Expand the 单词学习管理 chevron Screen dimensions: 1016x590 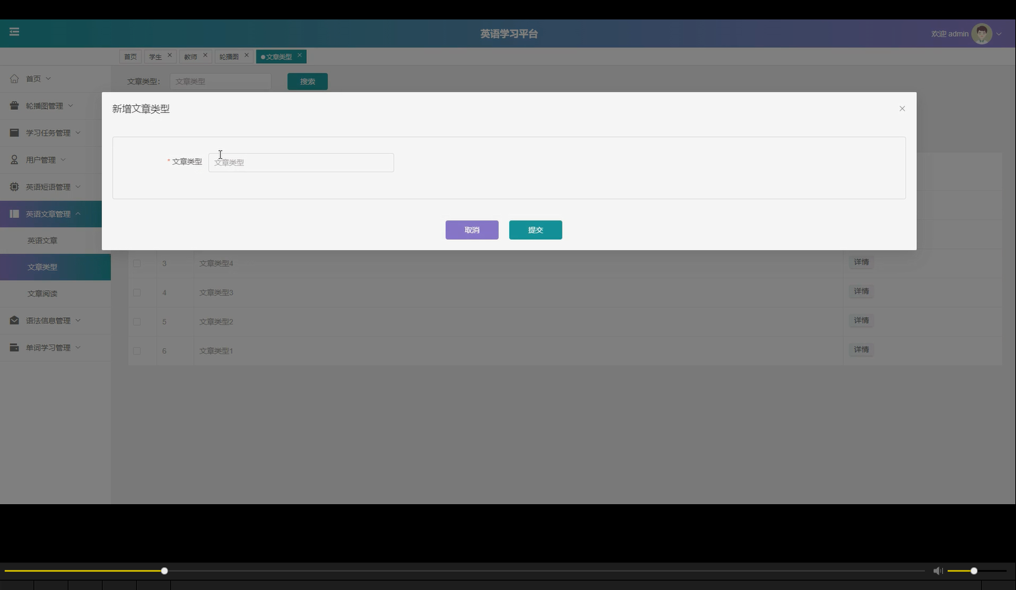[x=78, y=347]
